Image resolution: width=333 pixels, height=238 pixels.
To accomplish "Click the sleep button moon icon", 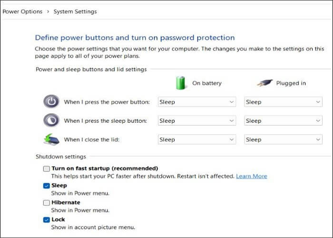I will (x=51, y=120).
